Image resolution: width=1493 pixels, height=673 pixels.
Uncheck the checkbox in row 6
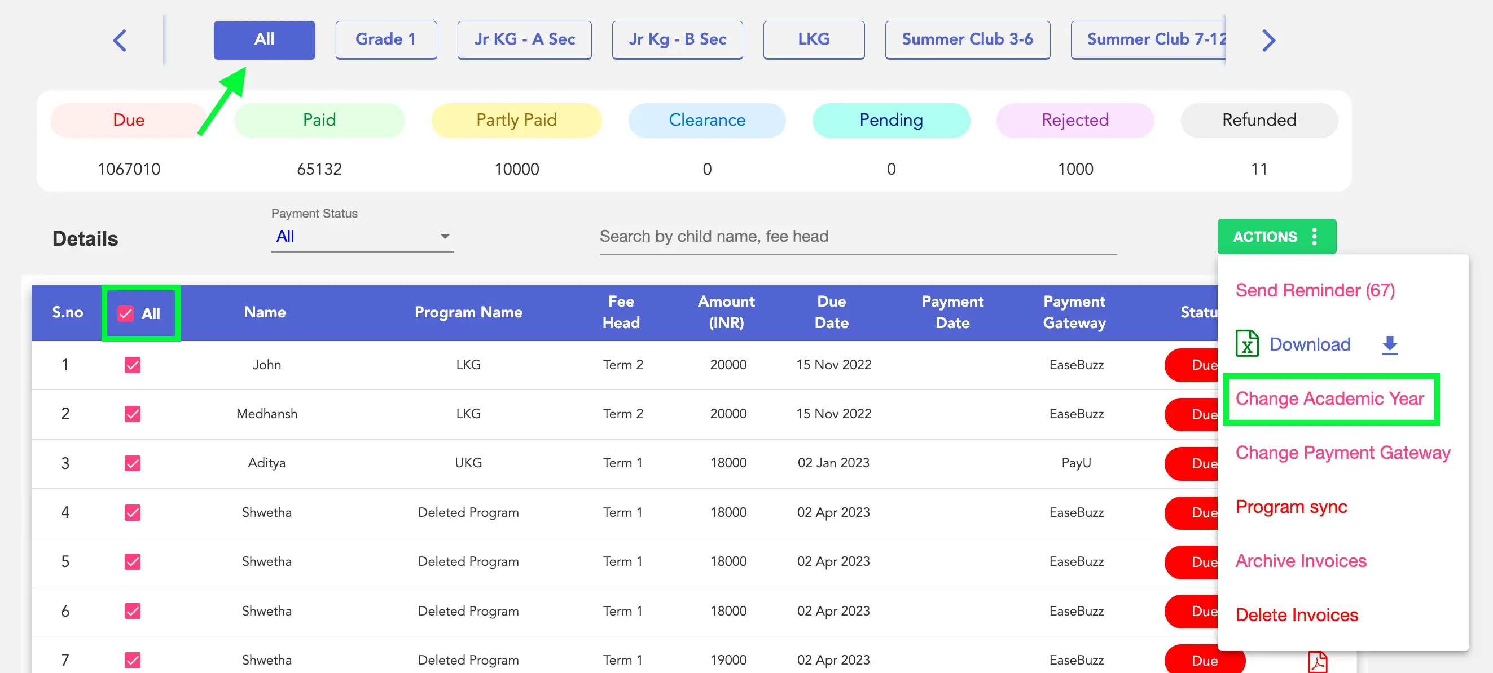[133, 611]
